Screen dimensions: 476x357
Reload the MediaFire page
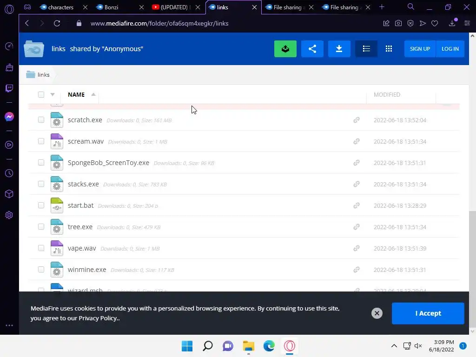point(57,23)
